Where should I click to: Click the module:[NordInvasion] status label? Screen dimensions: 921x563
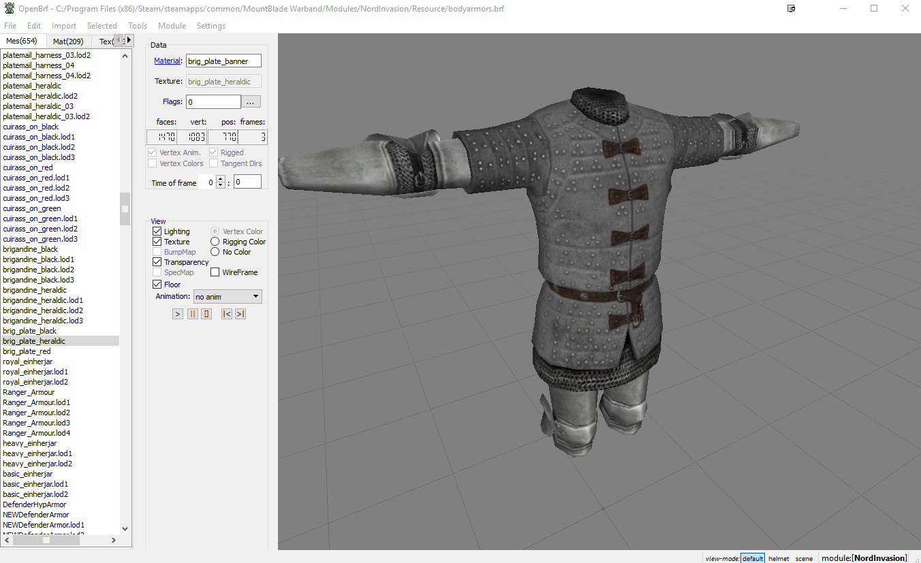864,558
